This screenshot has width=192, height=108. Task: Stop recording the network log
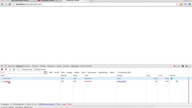[2, 69]
